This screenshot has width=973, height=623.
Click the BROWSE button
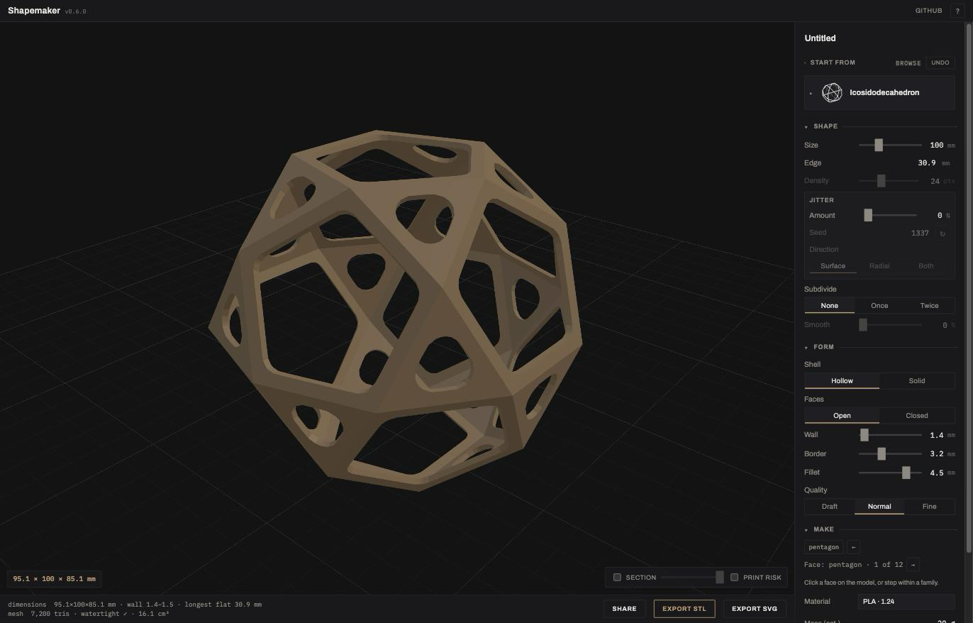click(x=908, y=63)
